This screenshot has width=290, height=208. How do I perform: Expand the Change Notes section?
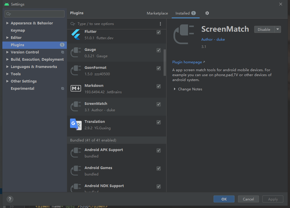(x=175, y=89)
